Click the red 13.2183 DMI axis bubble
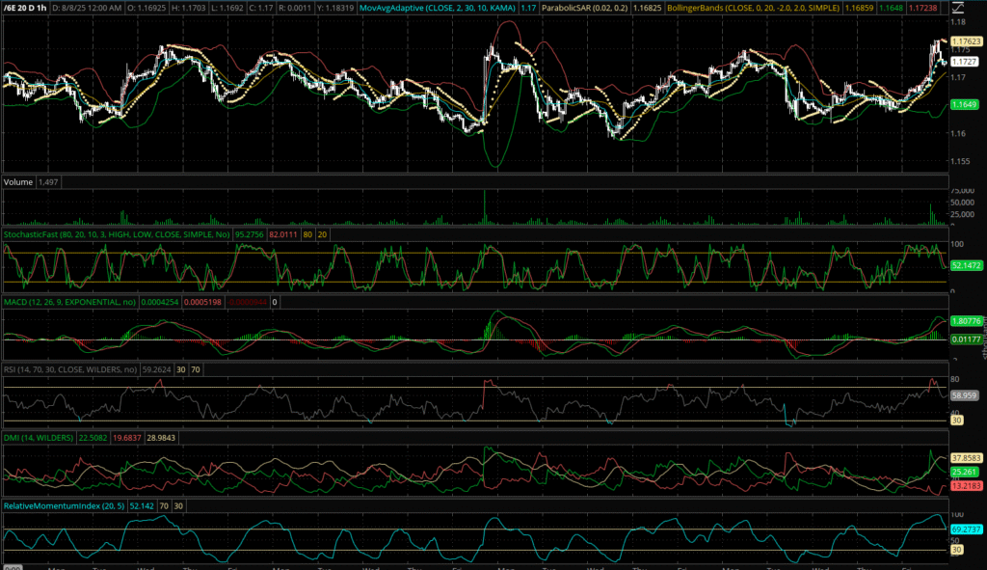The width and height of the screenshot is (987, 570). [966, 486]
